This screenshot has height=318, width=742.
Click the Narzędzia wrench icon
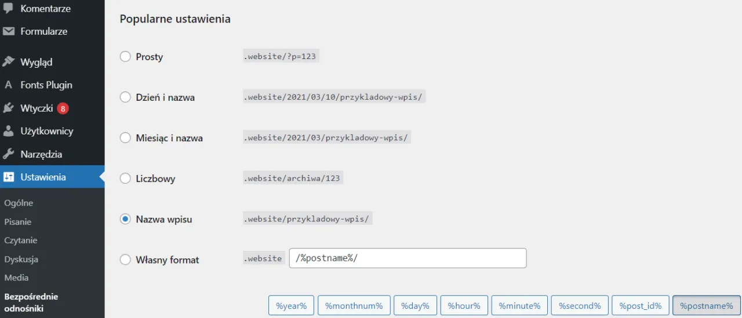(8, 154)
